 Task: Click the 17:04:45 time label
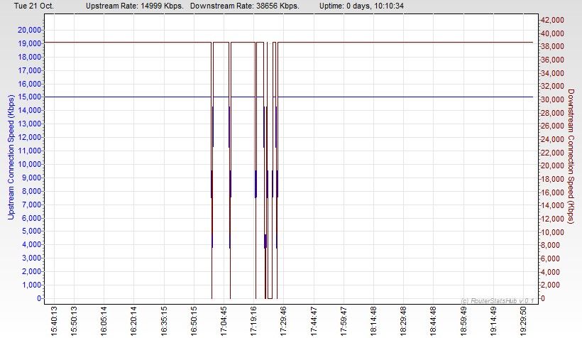(x=224, y=321)
